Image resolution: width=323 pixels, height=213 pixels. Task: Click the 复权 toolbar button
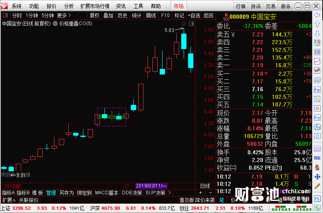coord(94,15)
